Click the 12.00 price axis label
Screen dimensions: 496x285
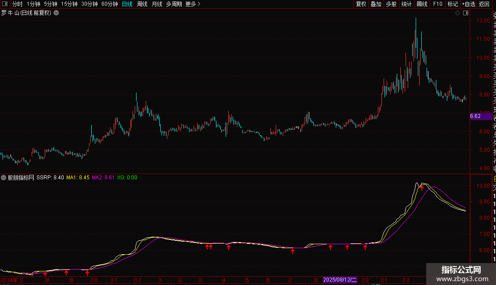pos(483,21)
